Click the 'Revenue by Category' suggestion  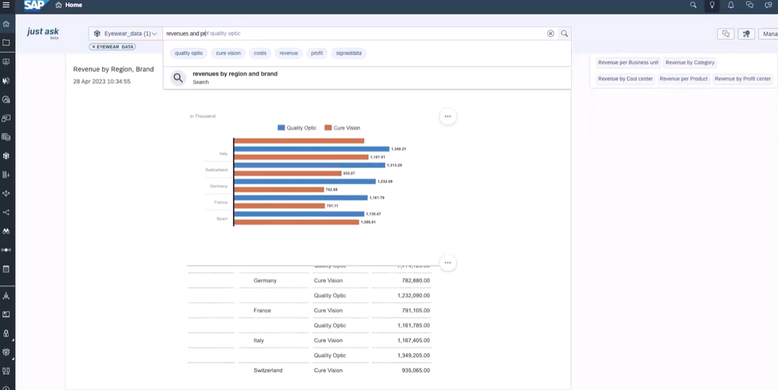pyautogui.click(x=690, y=63)
